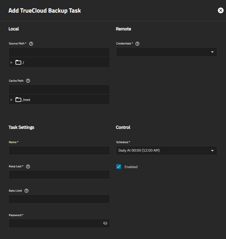Screen dimensions: 226x239
Task: Expand the root / directory tree node
Action: [12, 62]
